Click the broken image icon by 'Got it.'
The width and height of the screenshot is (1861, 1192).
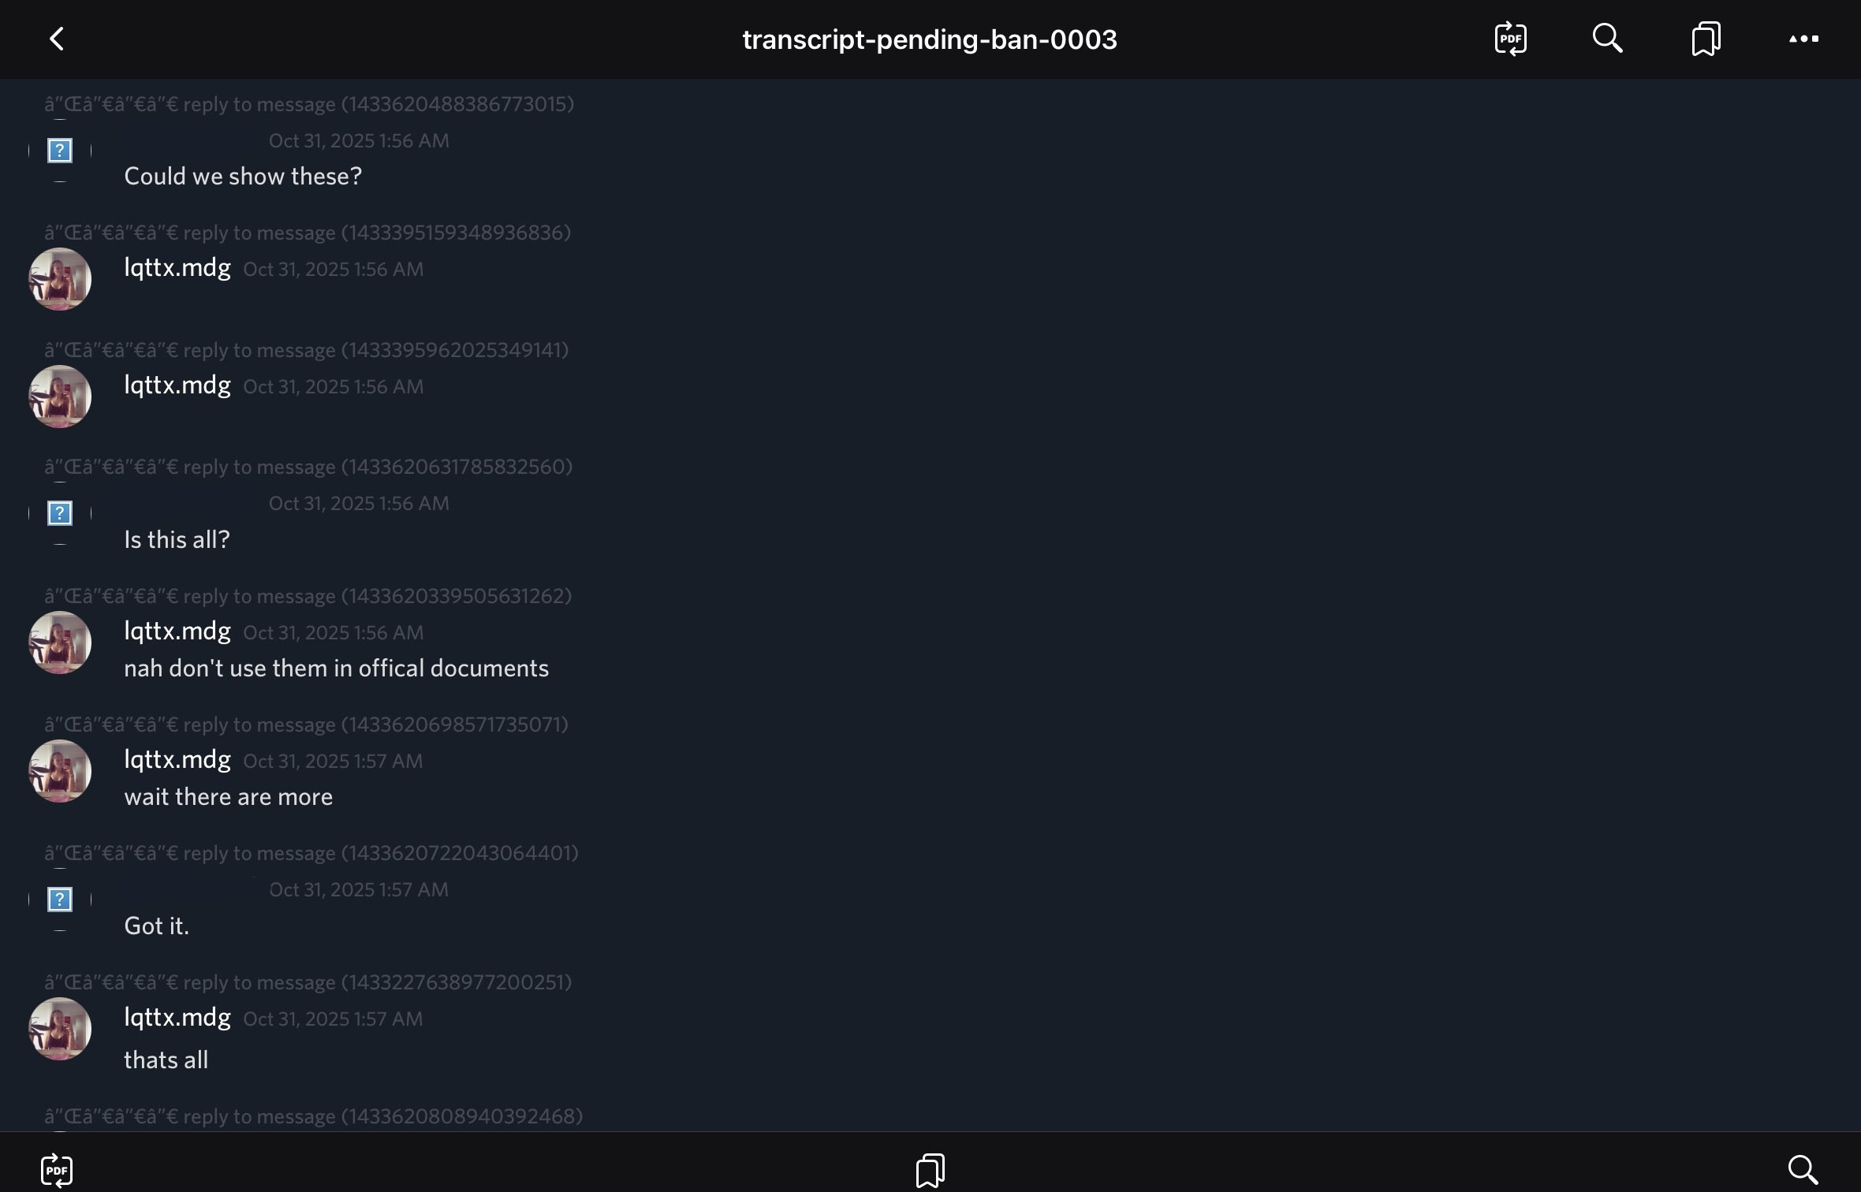(x=60, y=900)
